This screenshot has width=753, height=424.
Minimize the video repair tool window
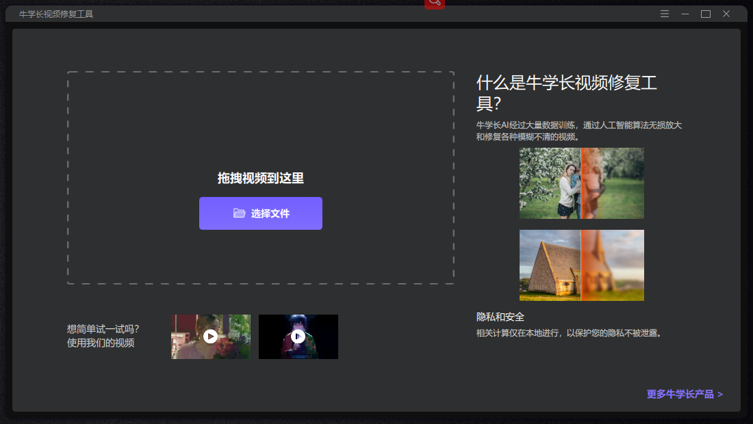pyautogui.click(x=685, y=14)
